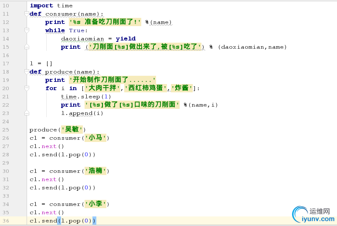Click line number 17 in gutter

click(x=6, y=64)
